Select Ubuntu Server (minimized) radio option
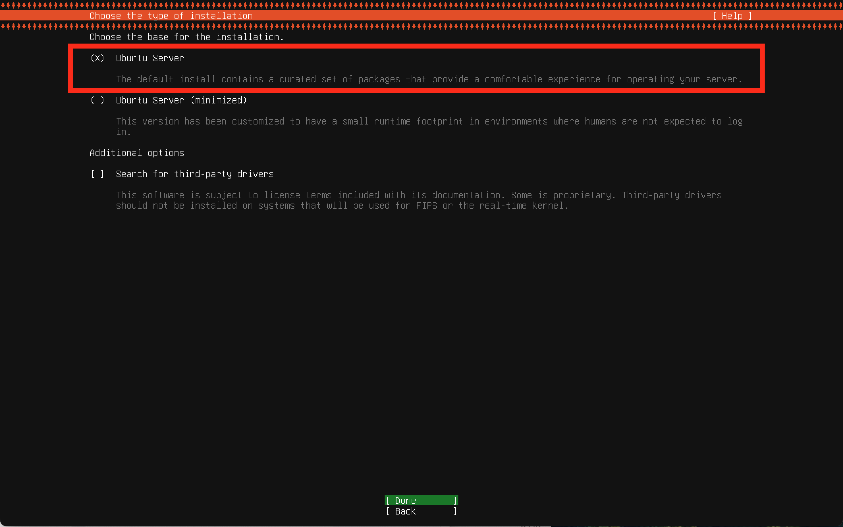843x527 pixels. click(x=97, y=100)
